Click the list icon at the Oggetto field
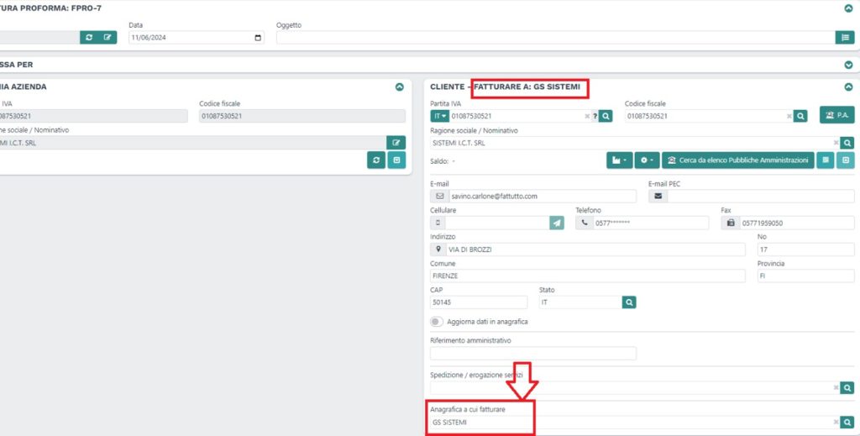The image size is (860, 436). (x=844, y=37)
